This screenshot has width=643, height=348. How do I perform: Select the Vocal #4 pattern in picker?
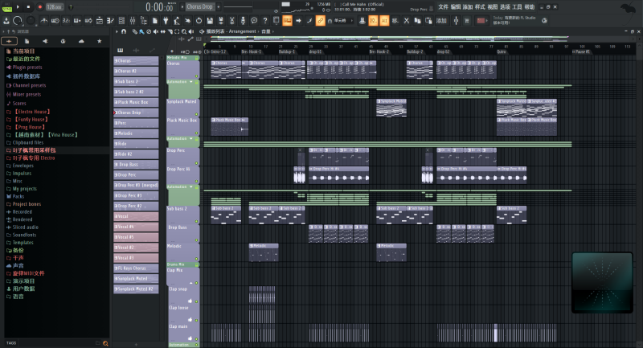click(x=136, y=227)
